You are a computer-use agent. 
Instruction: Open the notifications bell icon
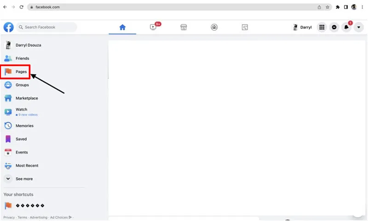pyautogui.click(x=347, y=27)
